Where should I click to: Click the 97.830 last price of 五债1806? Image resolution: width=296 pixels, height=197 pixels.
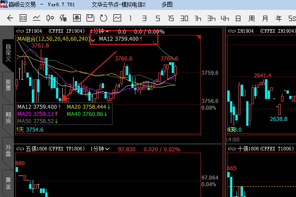tap(126, 150)
